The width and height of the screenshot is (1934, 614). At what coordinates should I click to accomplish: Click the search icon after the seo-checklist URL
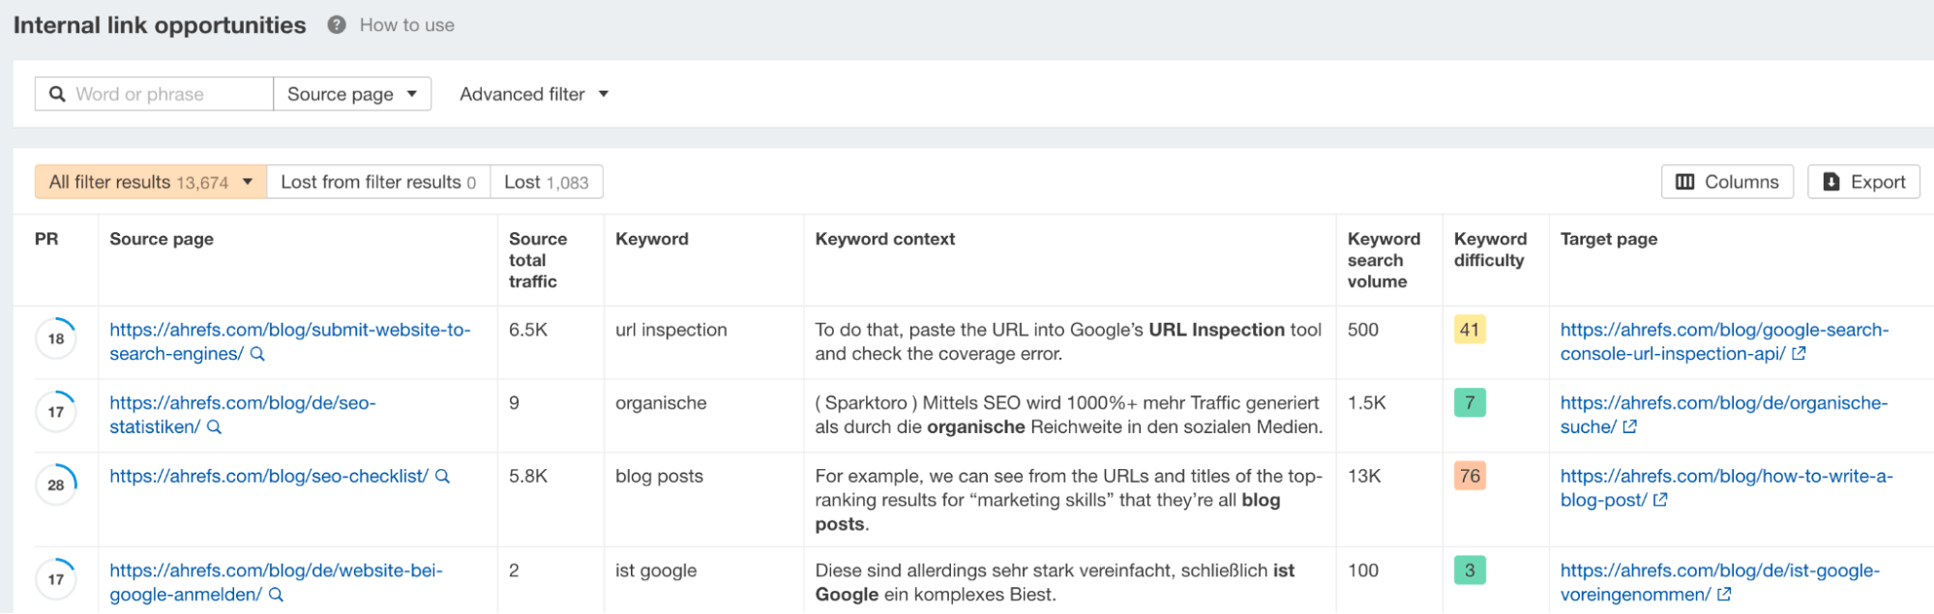click(442, 476)
